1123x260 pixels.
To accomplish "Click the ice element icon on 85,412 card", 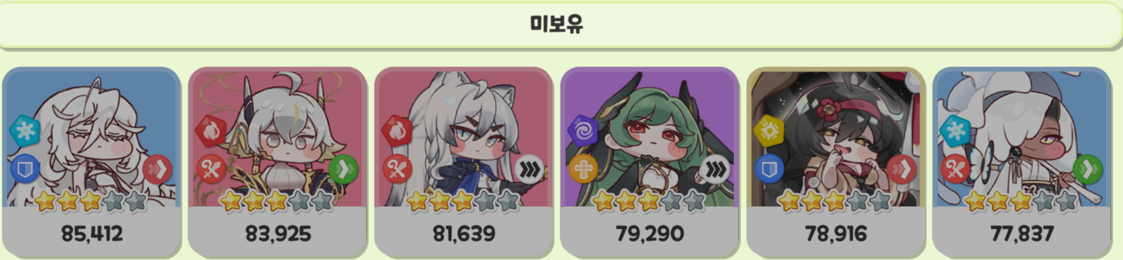I will 25,130.
